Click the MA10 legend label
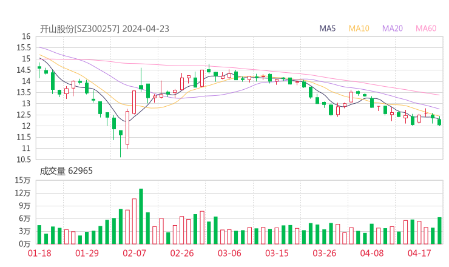Screen dimensions: 449x267 click(x=359, y=29)
